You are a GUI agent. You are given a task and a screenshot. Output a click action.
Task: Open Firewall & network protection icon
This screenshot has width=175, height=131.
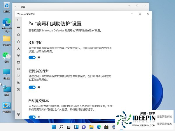19,56
